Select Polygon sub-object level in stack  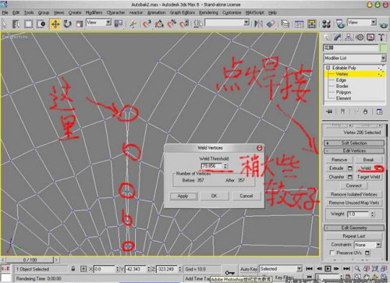343,92
